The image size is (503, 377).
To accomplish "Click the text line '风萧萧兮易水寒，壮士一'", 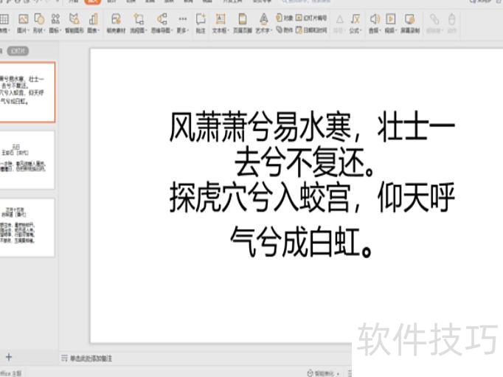I will click(312, 127).
